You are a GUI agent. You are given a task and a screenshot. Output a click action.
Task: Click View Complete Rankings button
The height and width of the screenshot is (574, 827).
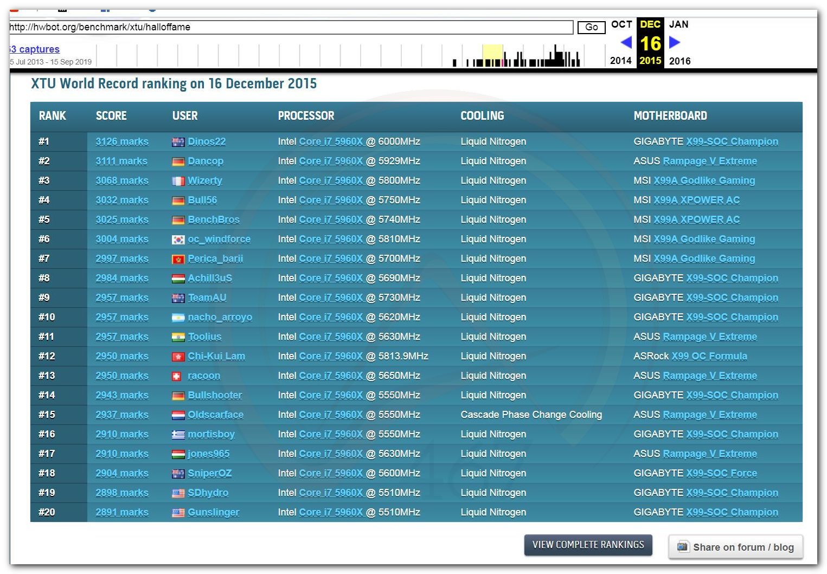point(588,545)
